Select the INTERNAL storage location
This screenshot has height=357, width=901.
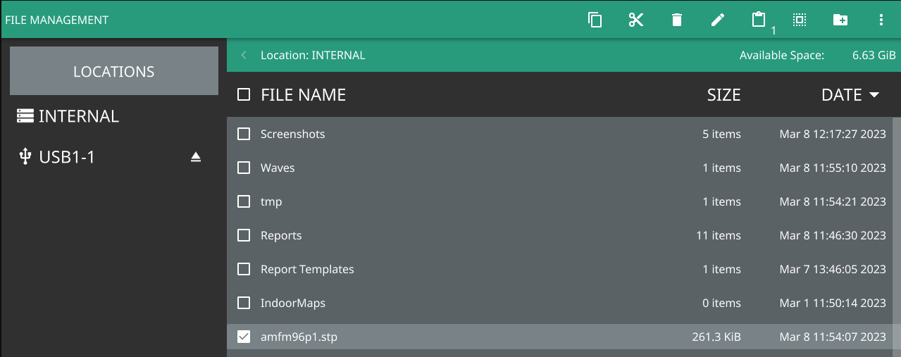point(78,116)
